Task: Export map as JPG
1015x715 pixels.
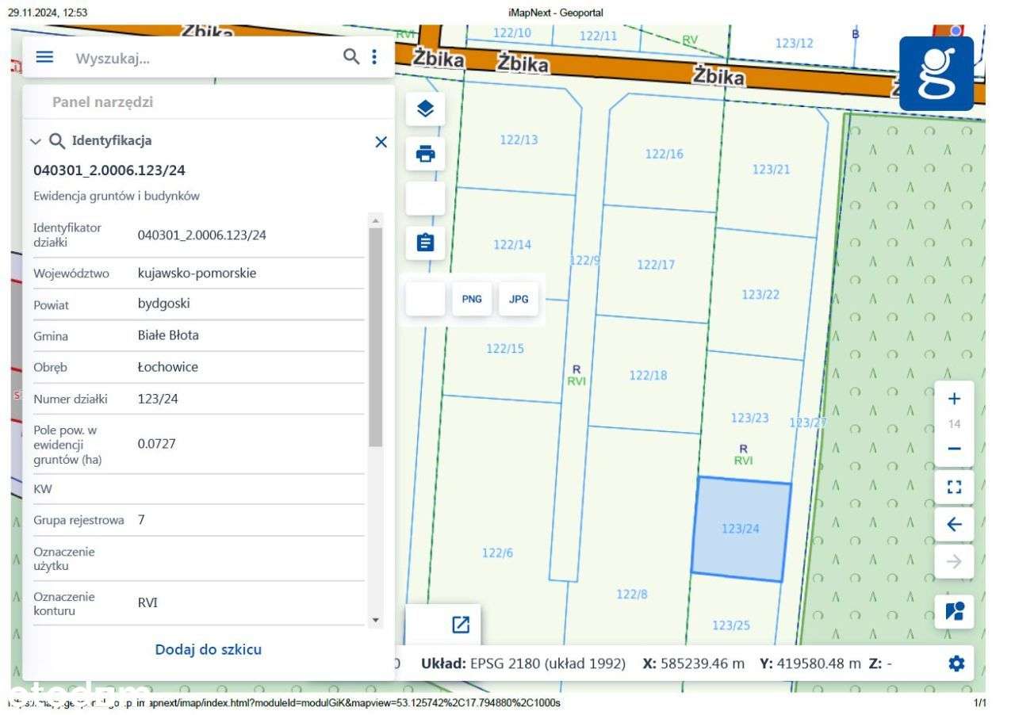Action: tap(519, 299)
